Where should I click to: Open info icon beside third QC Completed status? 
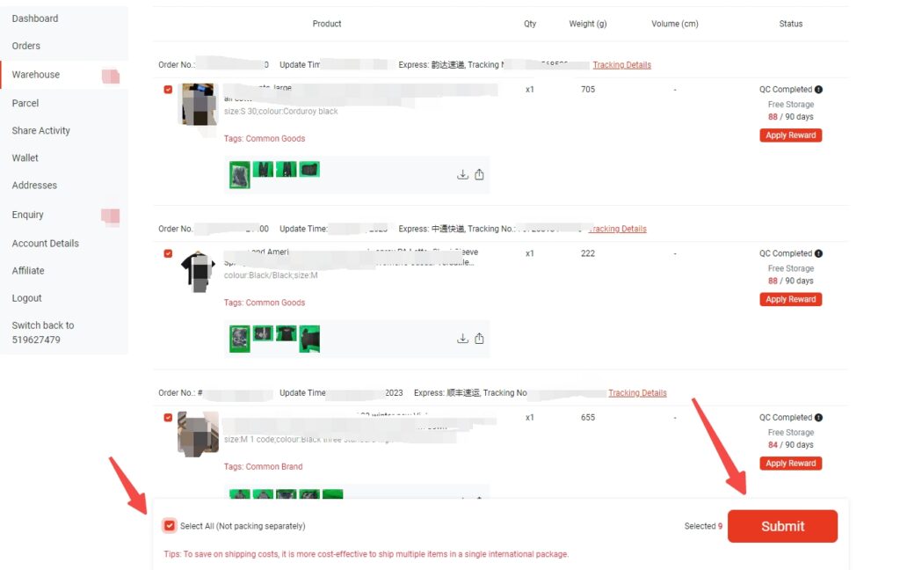pyautogui.click(x=818, y=417)
